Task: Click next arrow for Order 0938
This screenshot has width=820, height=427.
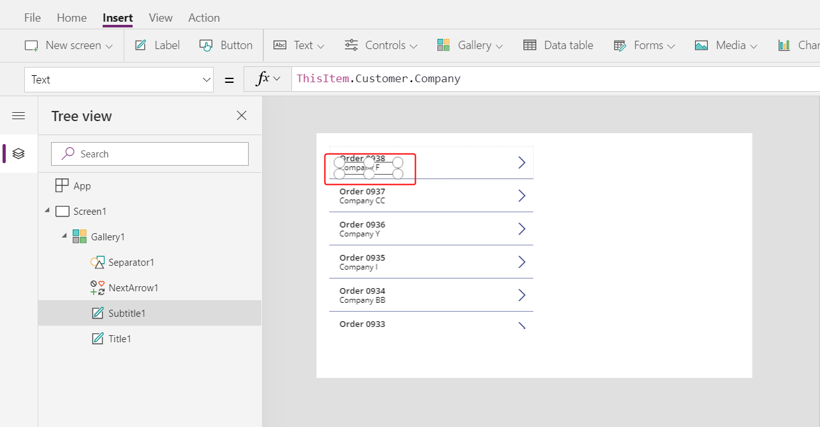Action: click(522, 163)
